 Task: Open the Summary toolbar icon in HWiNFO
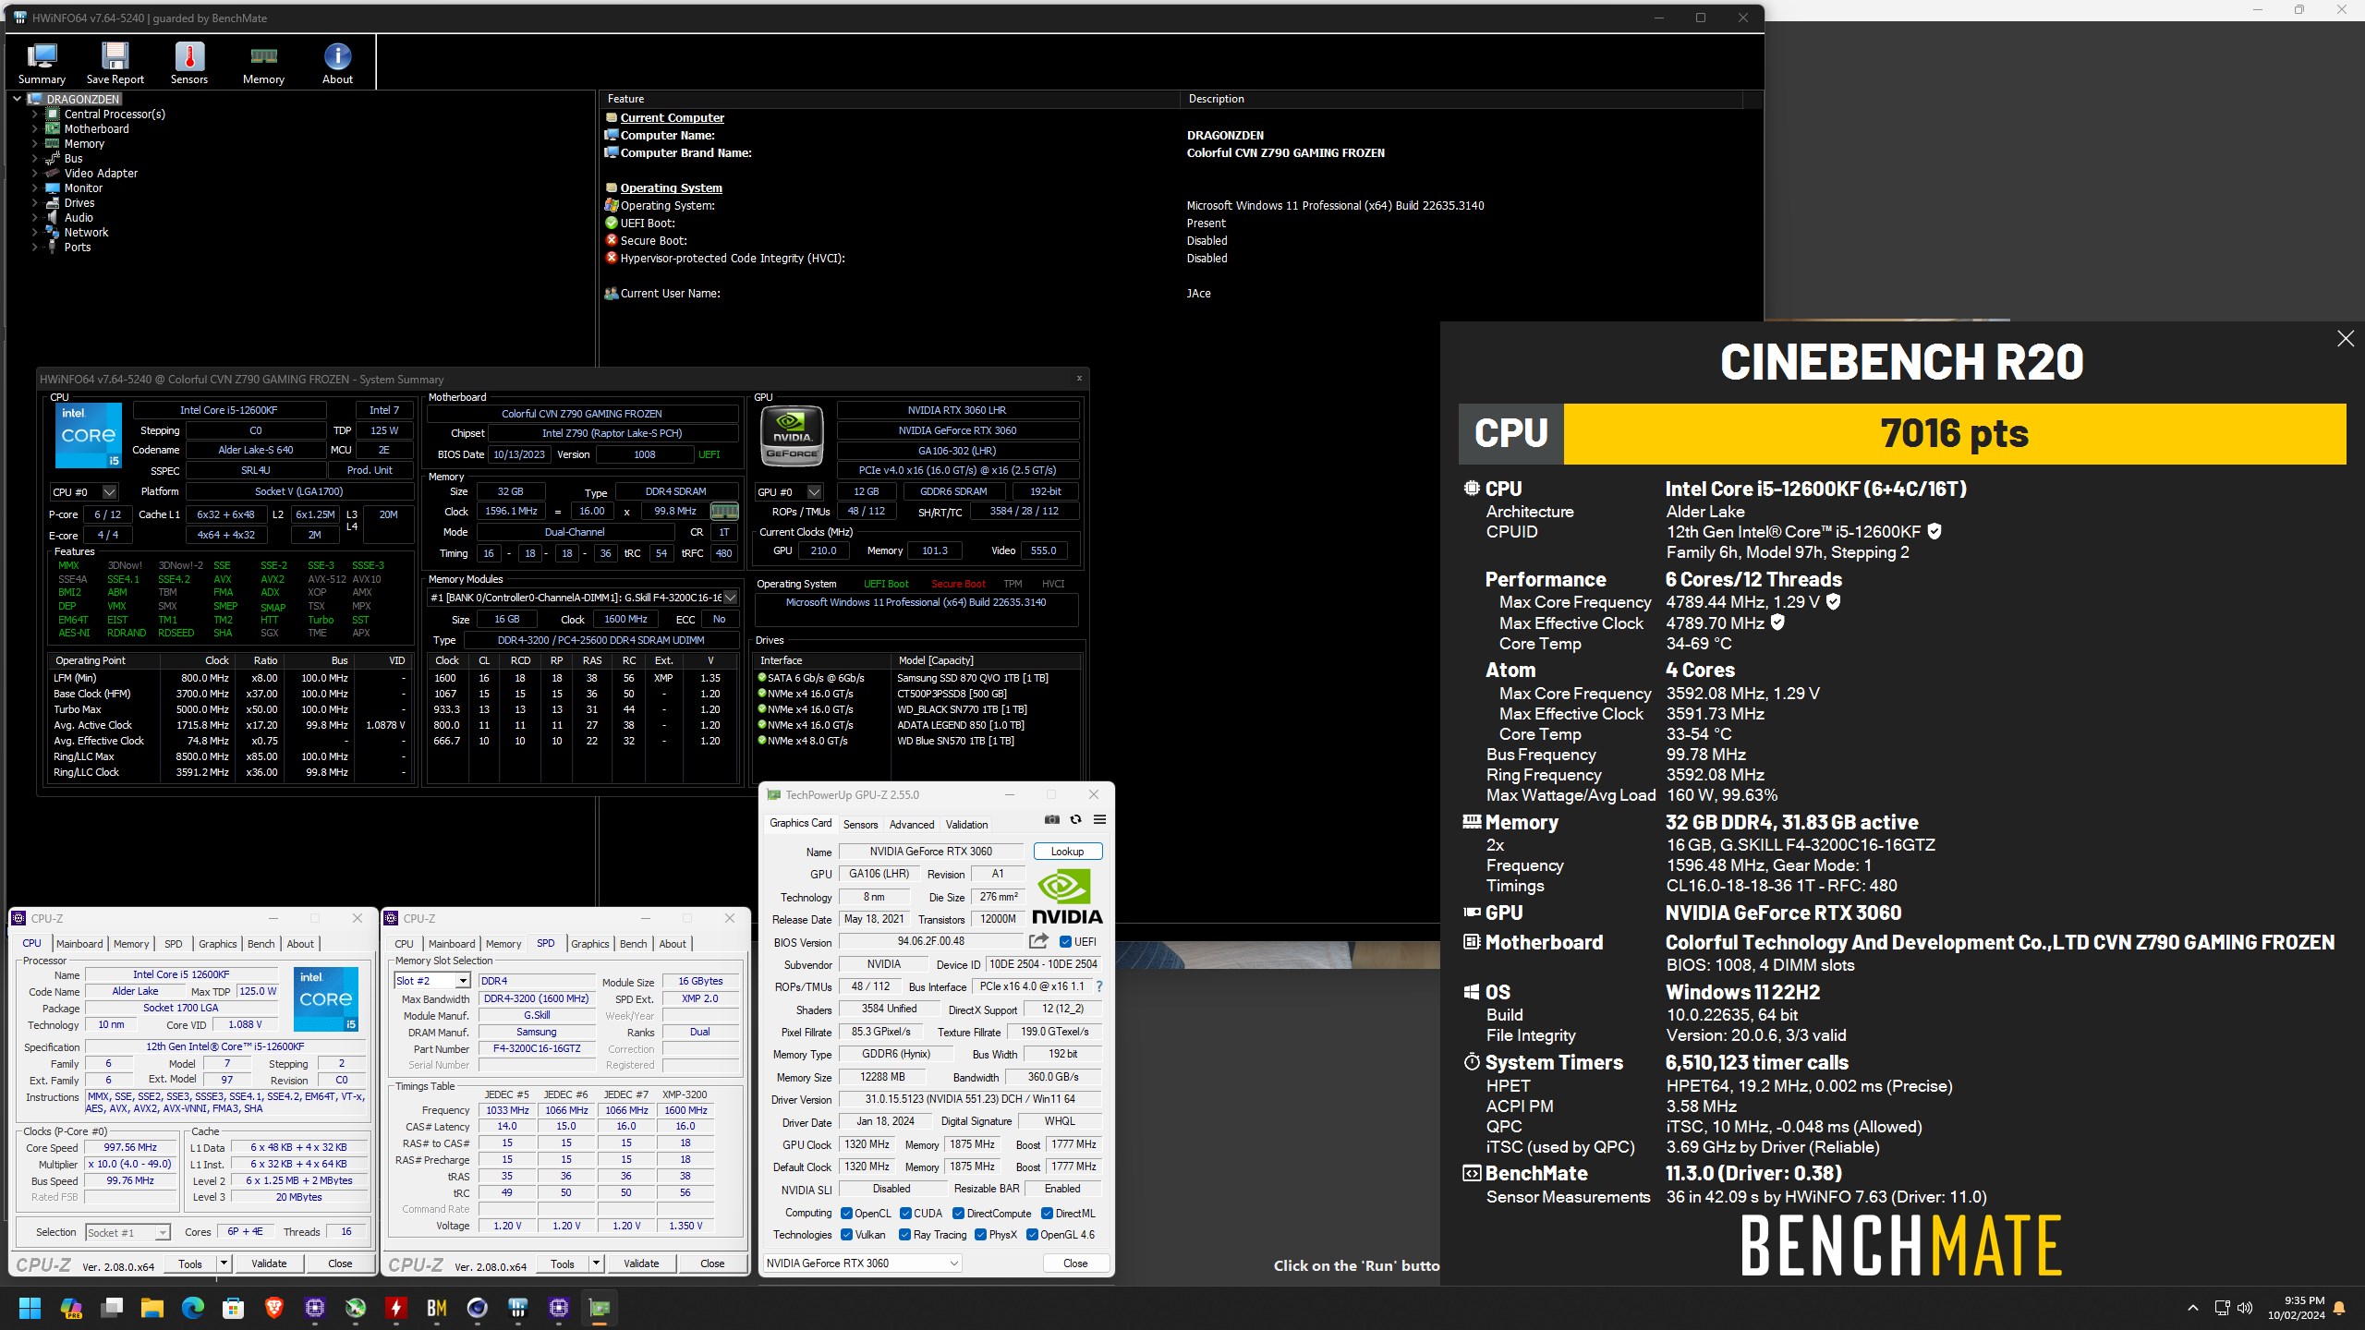tap(42, 63)
